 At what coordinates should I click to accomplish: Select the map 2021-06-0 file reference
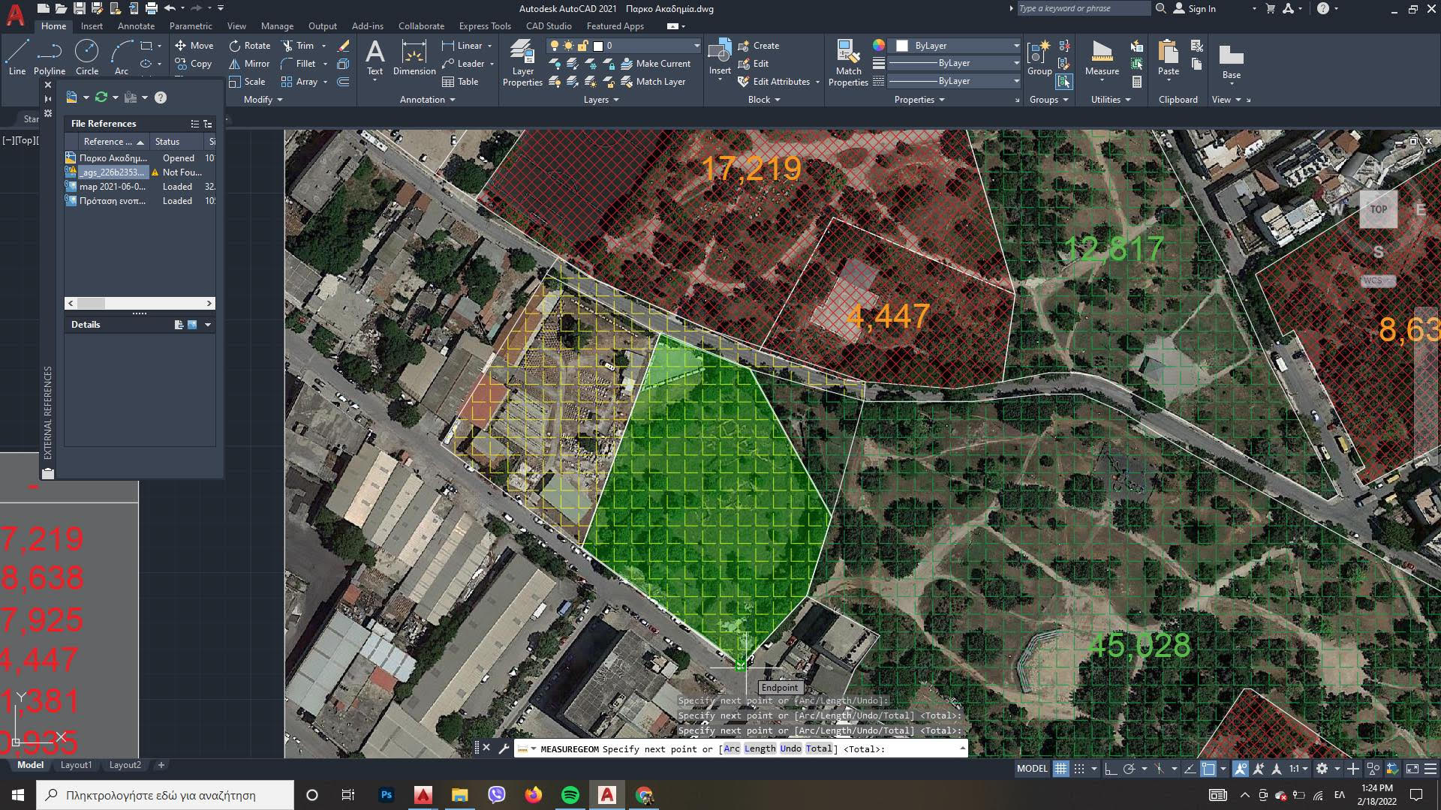click(113, 187)
